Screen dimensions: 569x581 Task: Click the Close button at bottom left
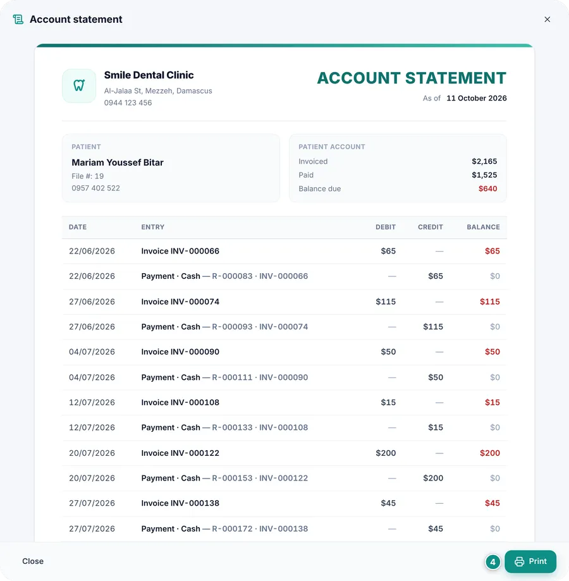pyautogui.click(x=33, y=561)
